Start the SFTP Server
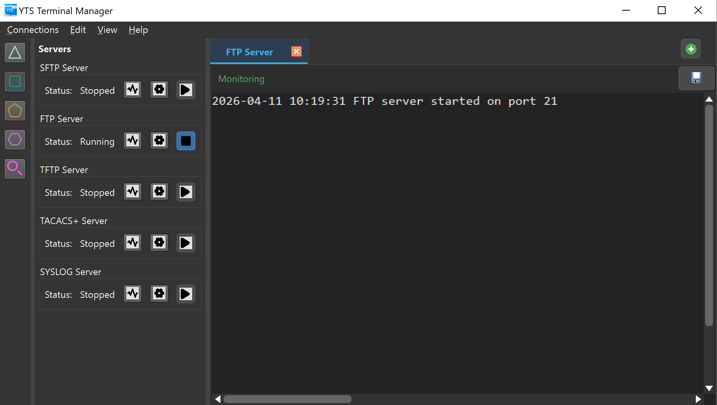717x405 pixels. 186,89
